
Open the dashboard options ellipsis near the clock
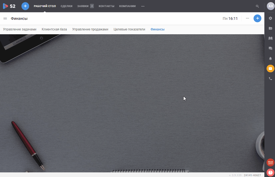247,18
